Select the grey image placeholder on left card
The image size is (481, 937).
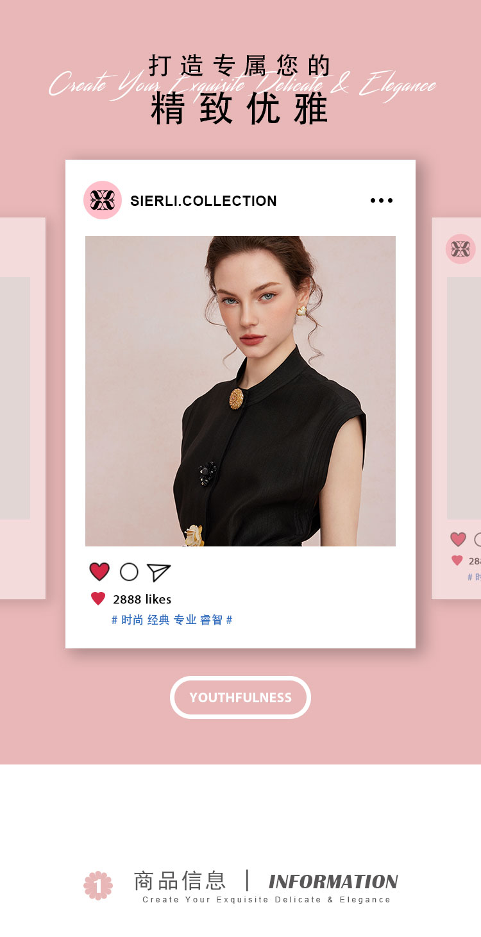click(15, 398)
